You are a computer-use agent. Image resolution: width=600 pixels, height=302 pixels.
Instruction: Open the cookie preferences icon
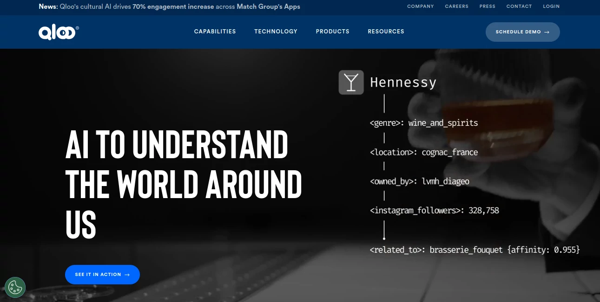tap(15, 287)
